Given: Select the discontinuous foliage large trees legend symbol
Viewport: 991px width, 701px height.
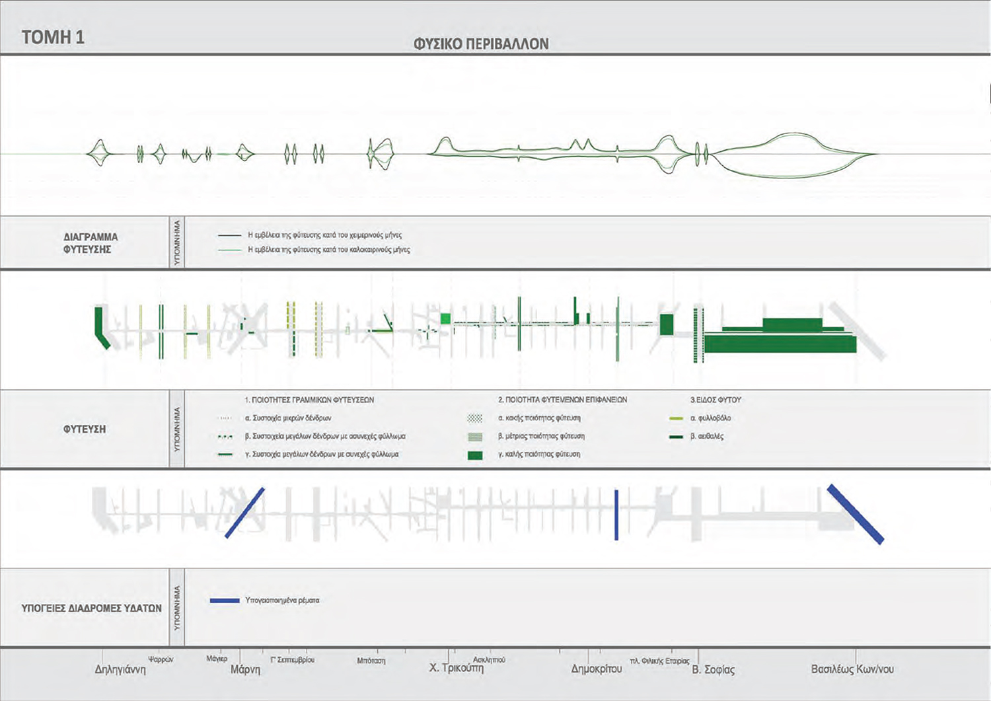Looking at the screenshot, I should [225, 437].
